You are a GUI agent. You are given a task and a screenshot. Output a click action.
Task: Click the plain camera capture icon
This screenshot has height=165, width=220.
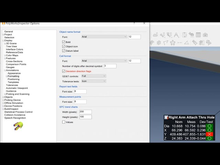tap(205, 35)
